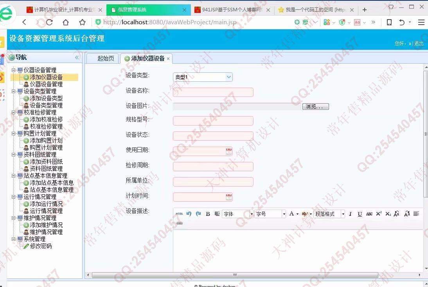428x287 pixels.
Task: Click the 所属单位 input field
Action: [x=213, y=182]
